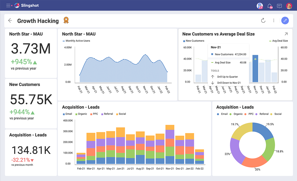Toggle Email series in bar chart legend
This screenshot has height=181, width=297.
[67, 114]
